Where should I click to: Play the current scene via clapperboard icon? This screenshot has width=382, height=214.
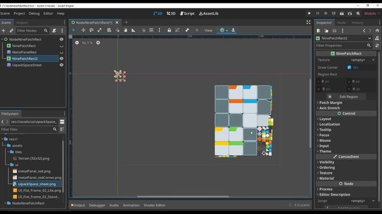[342, 14]
